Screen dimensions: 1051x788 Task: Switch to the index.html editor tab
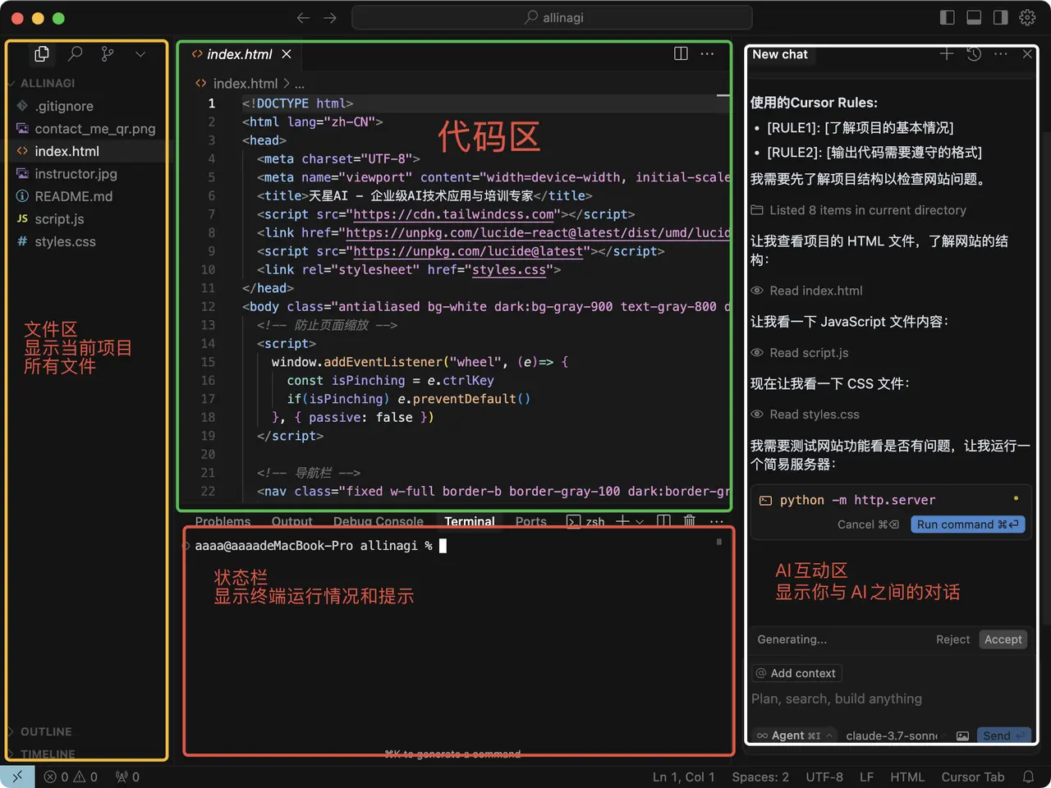tap(239, 54)
